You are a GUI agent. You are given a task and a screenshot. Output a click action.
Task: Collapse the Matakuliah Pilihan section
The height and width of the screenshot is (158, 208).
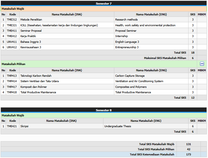202,64
